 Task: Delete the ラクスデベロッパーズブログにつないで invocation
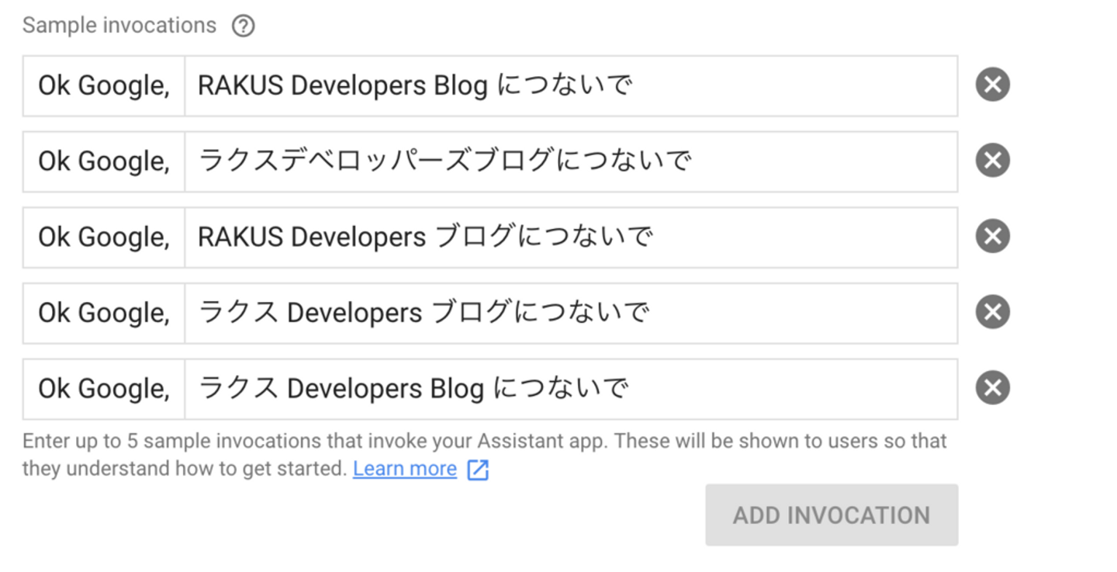[x=992, y=161]
